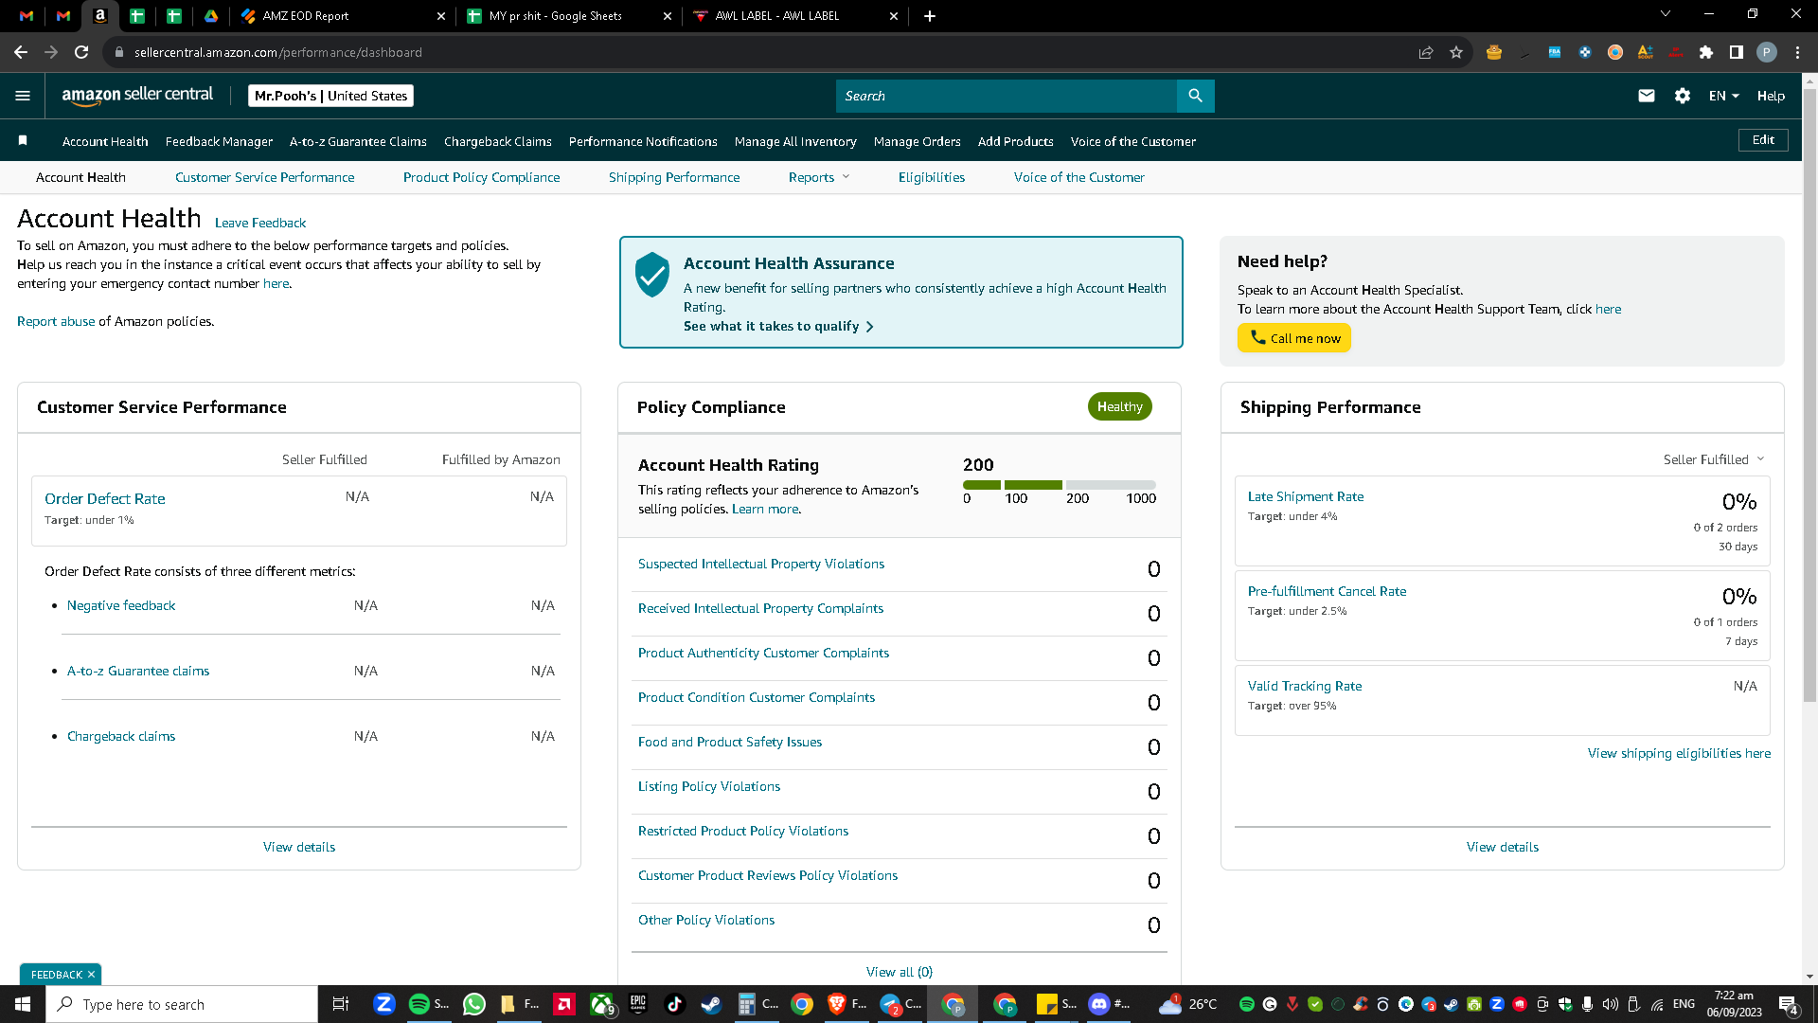Switch to the Shipping Performance tab

(x=674, y=177)
